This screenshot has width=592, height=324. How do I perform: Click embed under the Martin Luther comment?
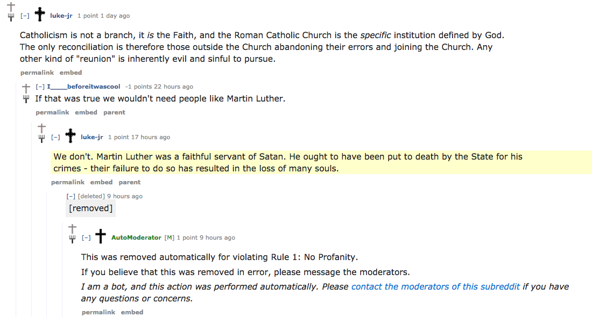click(86, 112)
